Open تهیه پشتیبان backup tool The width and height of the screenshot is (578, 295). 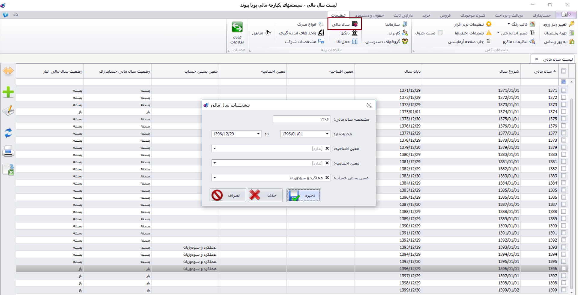coord(559,33)
